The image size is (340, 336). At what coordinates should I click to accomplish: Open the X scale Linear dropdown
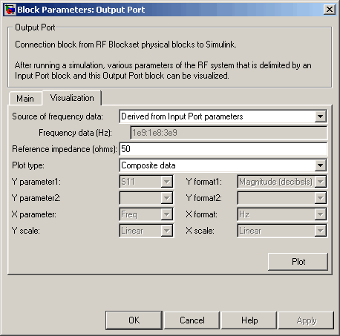(x=282, y=231)
